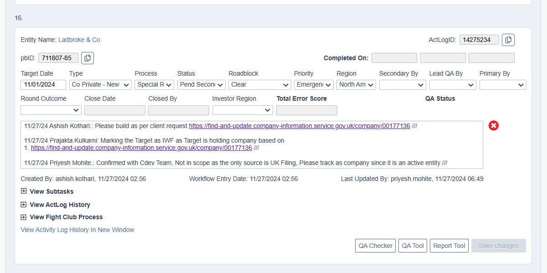Copy the pbID value
The width and height of the screenshot is (547, 273).
click(x=88, y=58)
